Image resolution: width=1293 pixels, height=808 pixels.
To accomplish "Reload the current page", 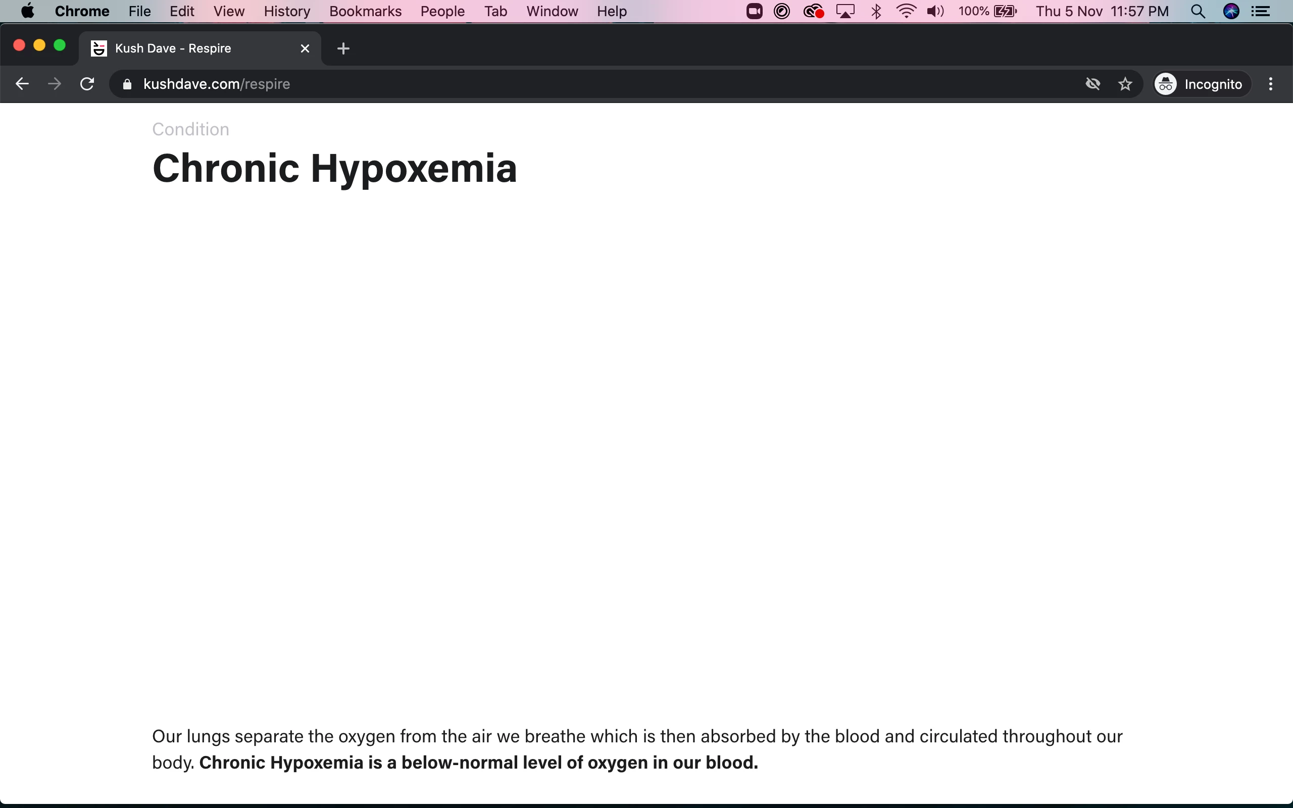I will click(87, 84).
